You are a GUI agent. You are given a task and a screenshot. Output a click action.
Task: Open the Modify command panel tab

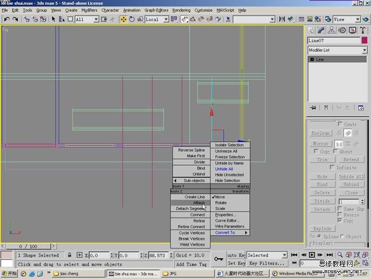[x=321, y=30]
